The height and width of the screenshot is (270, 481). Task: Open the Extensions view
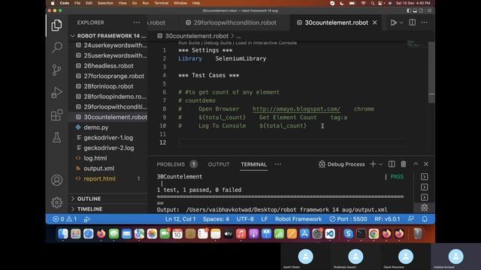56,115
